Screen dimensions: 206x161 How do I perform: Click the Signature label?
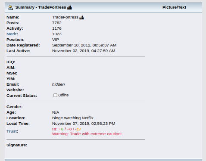pos(17,145)
